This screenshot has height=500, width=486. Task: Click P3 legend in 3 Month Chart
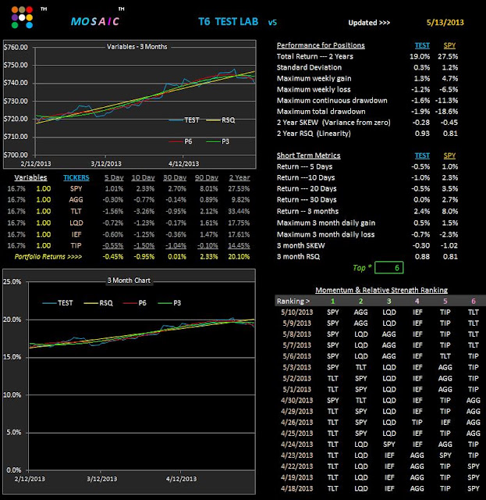tap(169, 302)
